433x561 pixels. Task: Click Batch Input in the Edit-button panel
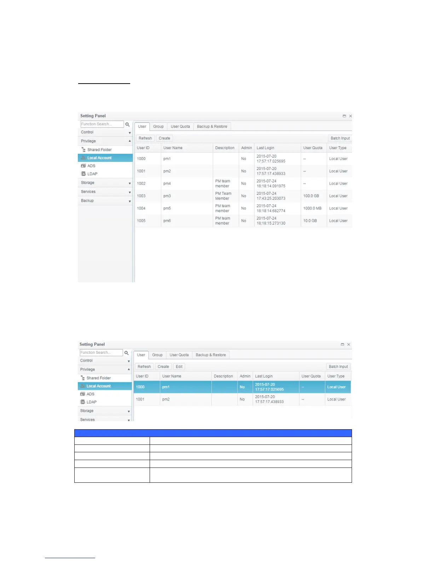tap(339, 367)
